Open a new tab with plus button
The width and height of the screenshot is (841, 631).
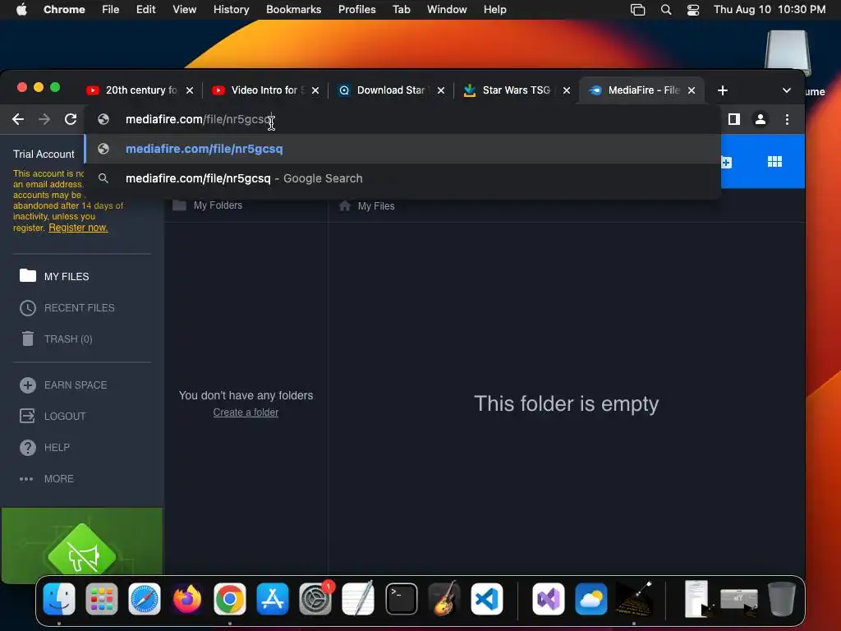pyautogui.click(x=723, y=90)
